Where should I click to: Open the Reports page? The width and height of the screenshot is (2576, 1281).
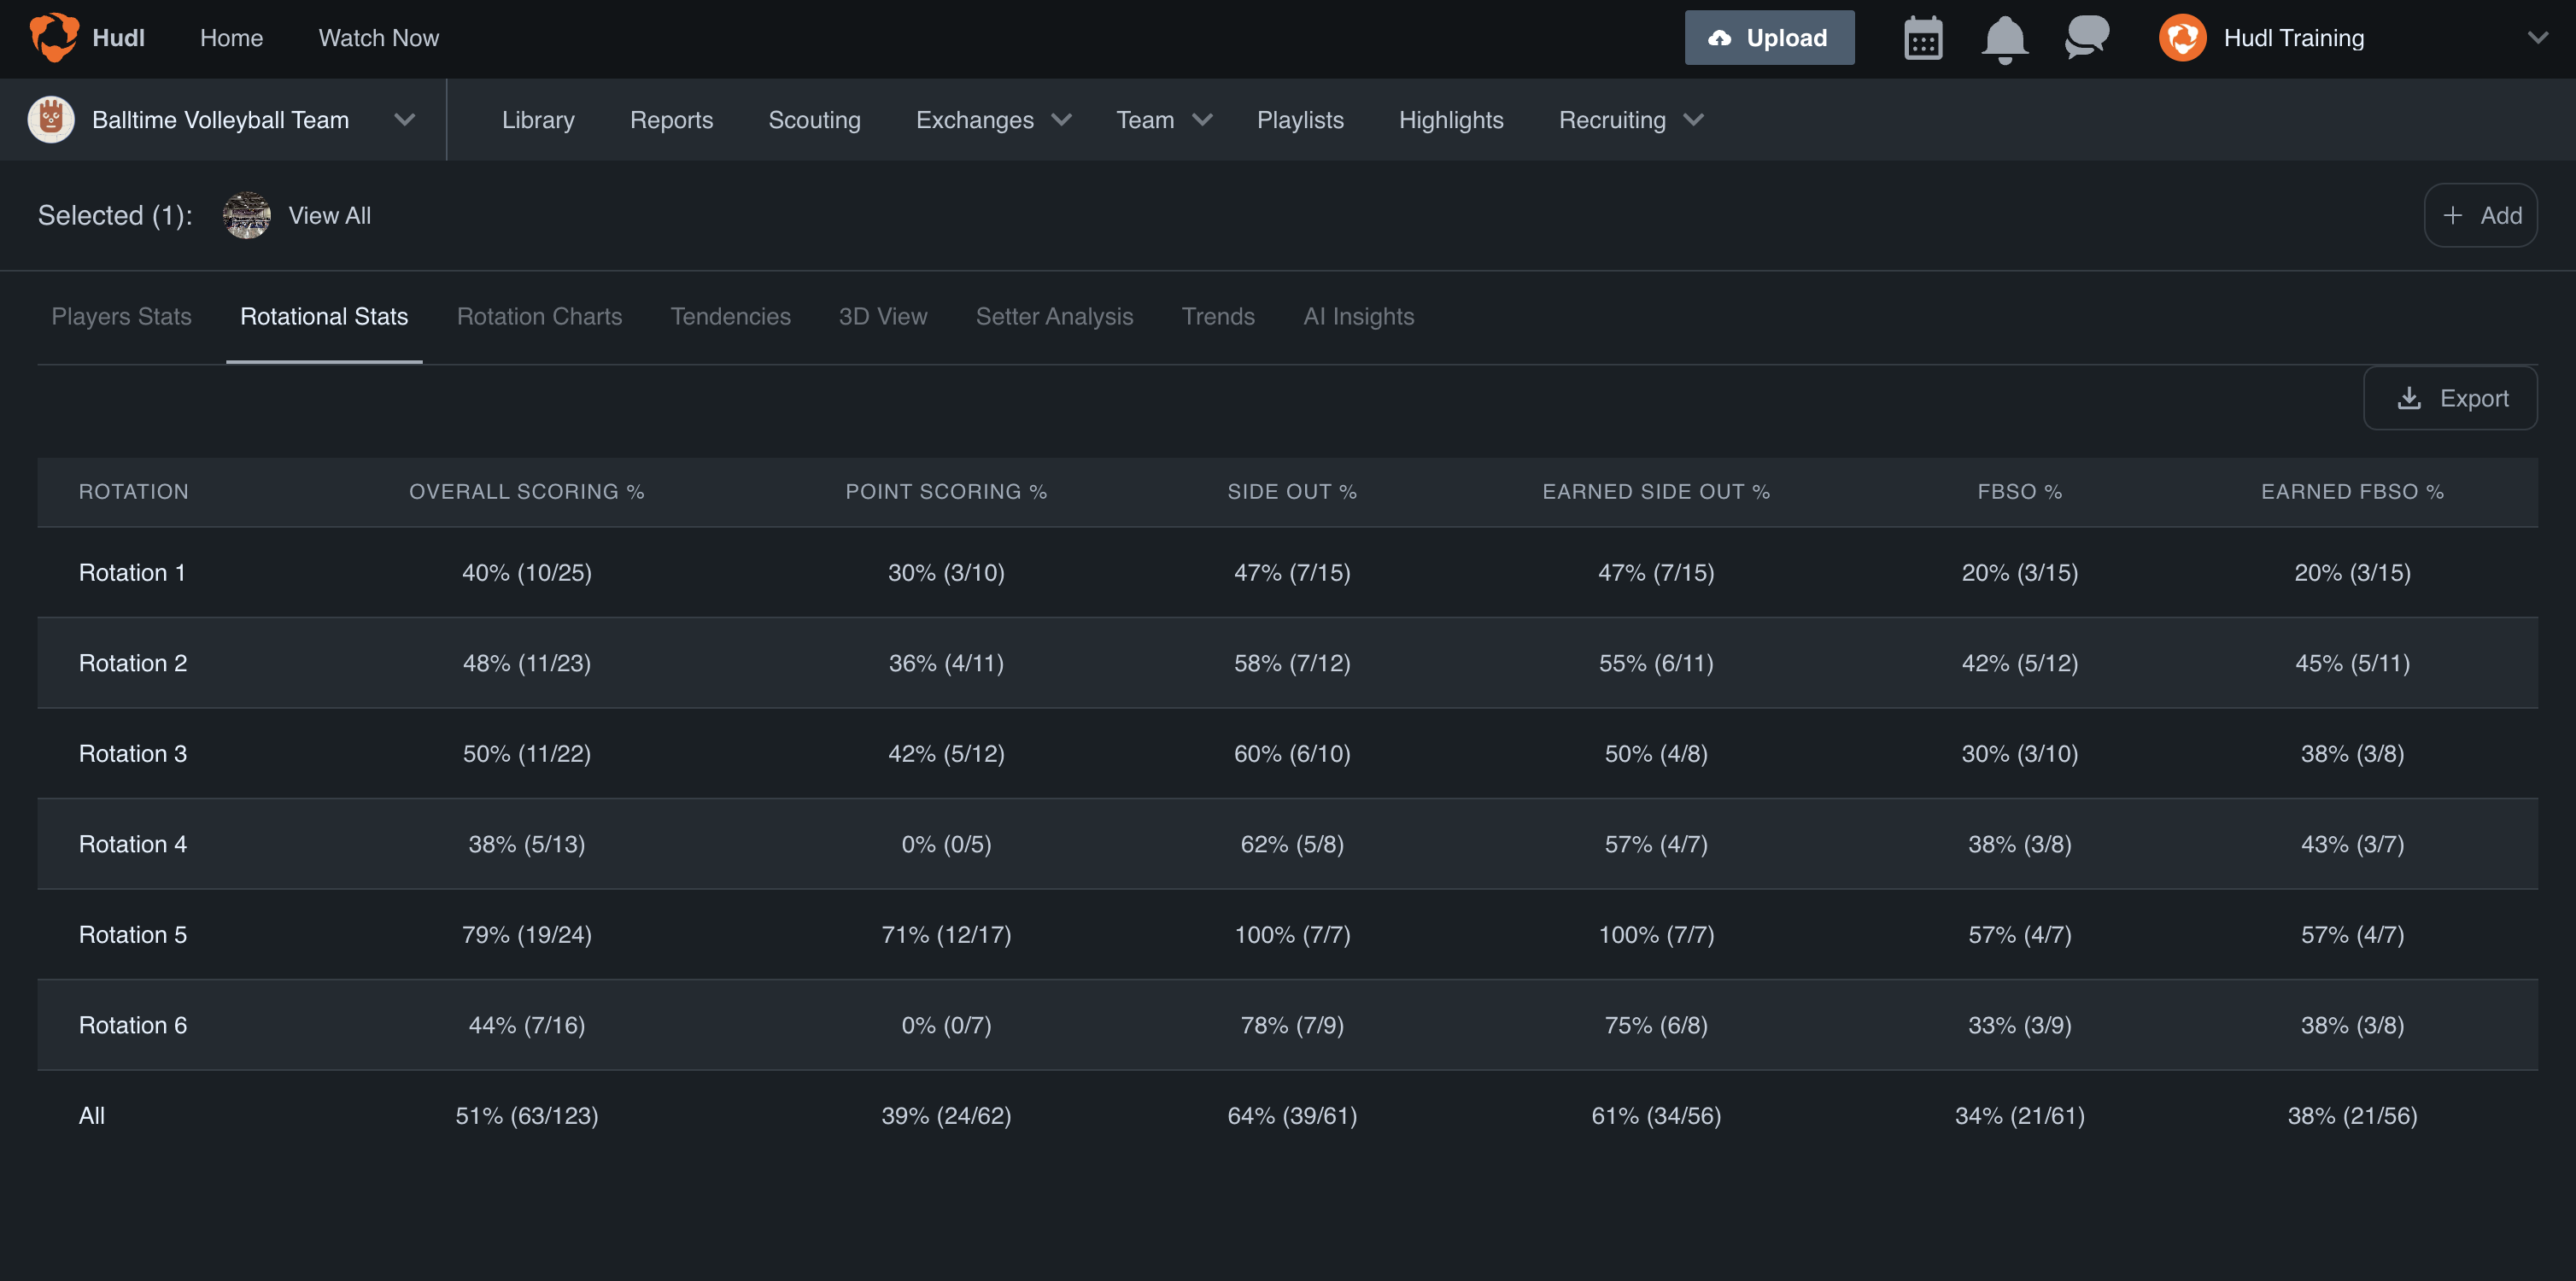click(x=671, y=120)
